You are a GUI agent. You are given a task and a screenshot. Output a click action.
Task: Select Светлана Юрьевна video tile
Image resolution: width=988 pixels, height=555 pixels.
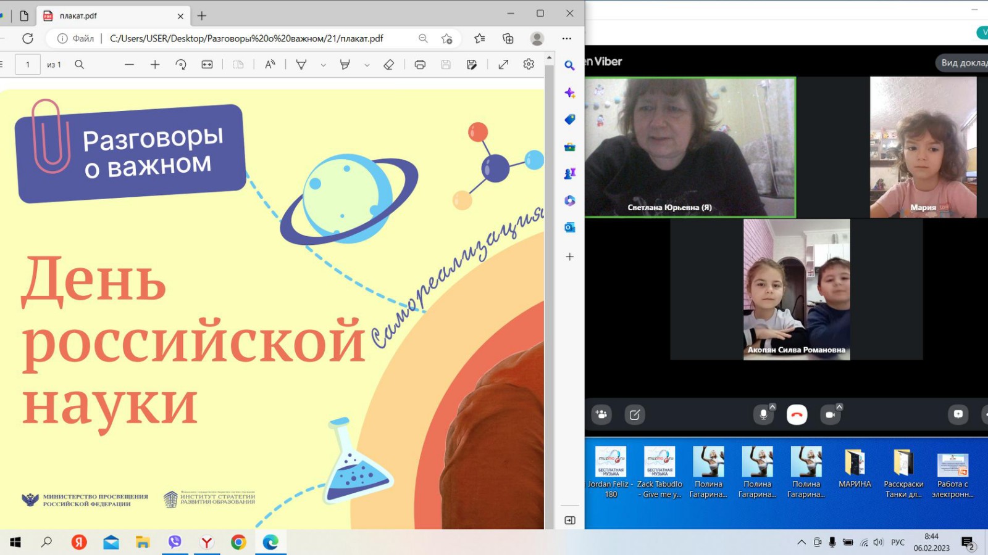[690, 147]
